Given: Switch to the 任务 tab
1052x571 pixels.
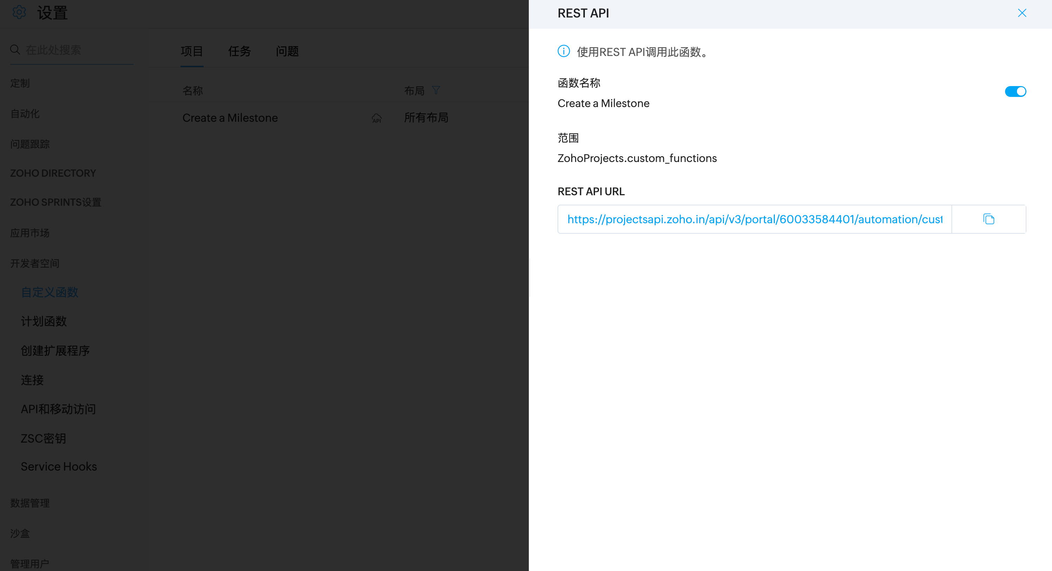Looking at the screenshot, I should pyautogui.click(x=239, y=51).
